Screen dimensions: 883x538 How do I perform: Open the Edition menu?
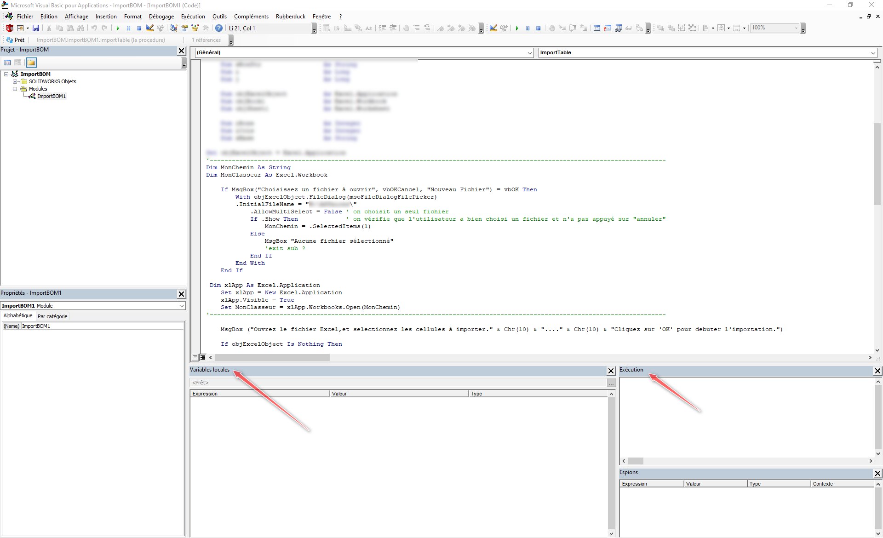point(49,17)
